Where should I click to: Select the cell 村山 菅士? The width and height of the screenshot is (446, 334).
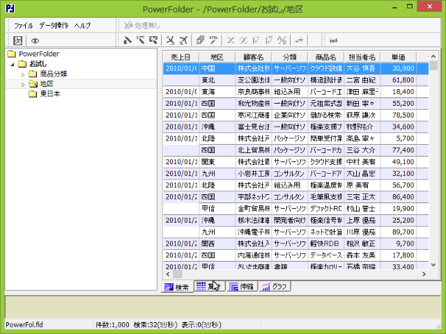362,209
